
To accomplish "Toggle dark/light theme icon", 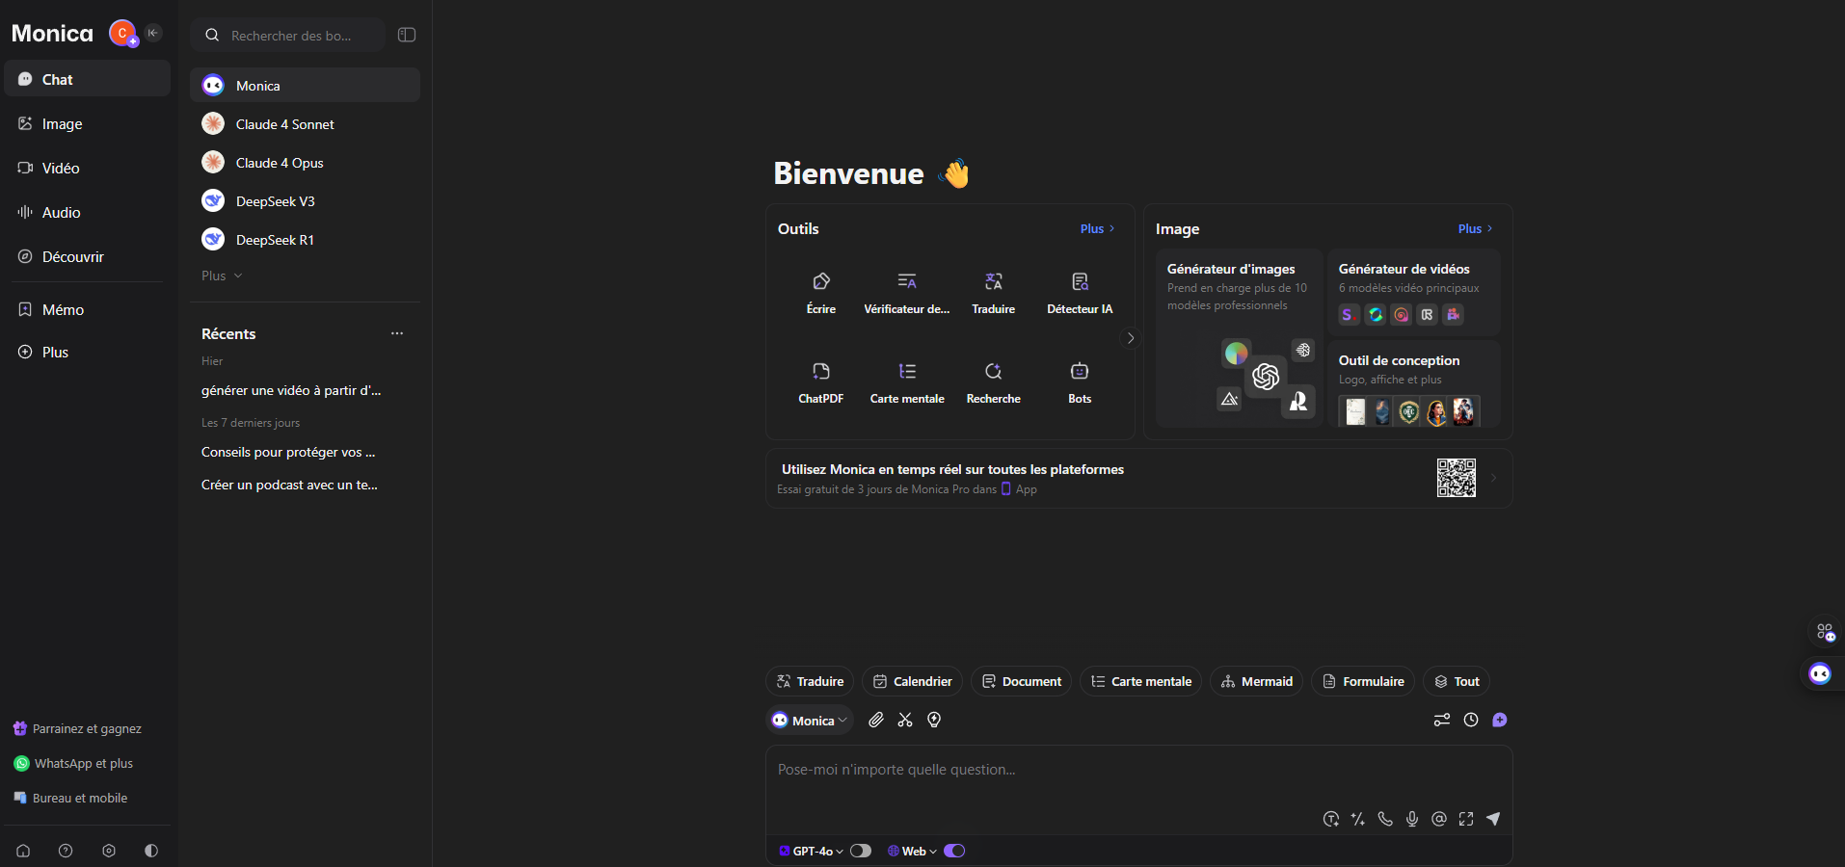I will 151,851.
